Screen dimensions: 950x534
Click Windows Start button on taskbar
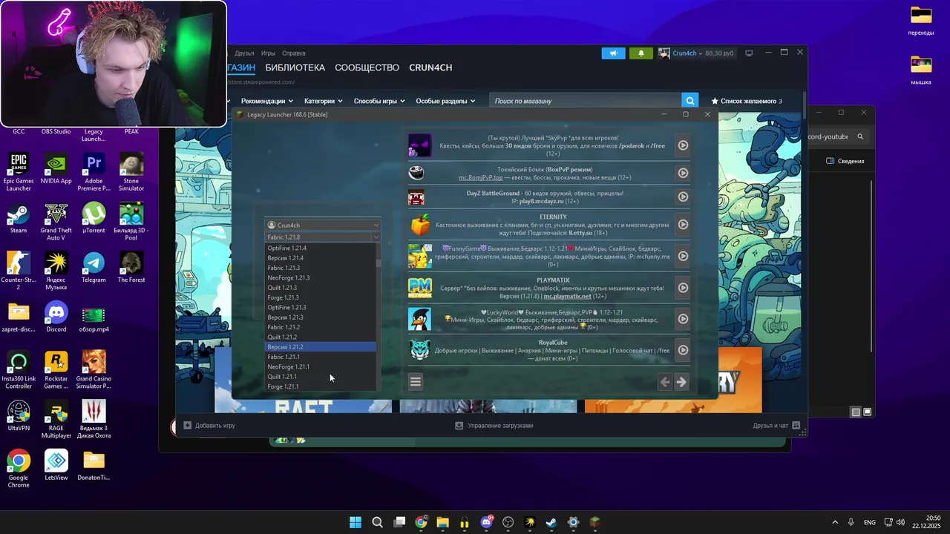click(356, 522)
